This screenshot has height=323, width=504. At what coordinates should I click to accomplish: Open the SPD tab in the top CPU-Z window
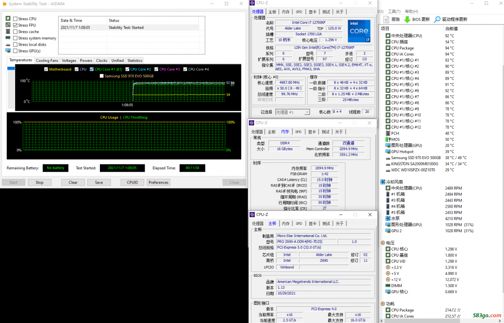point(299,12)
